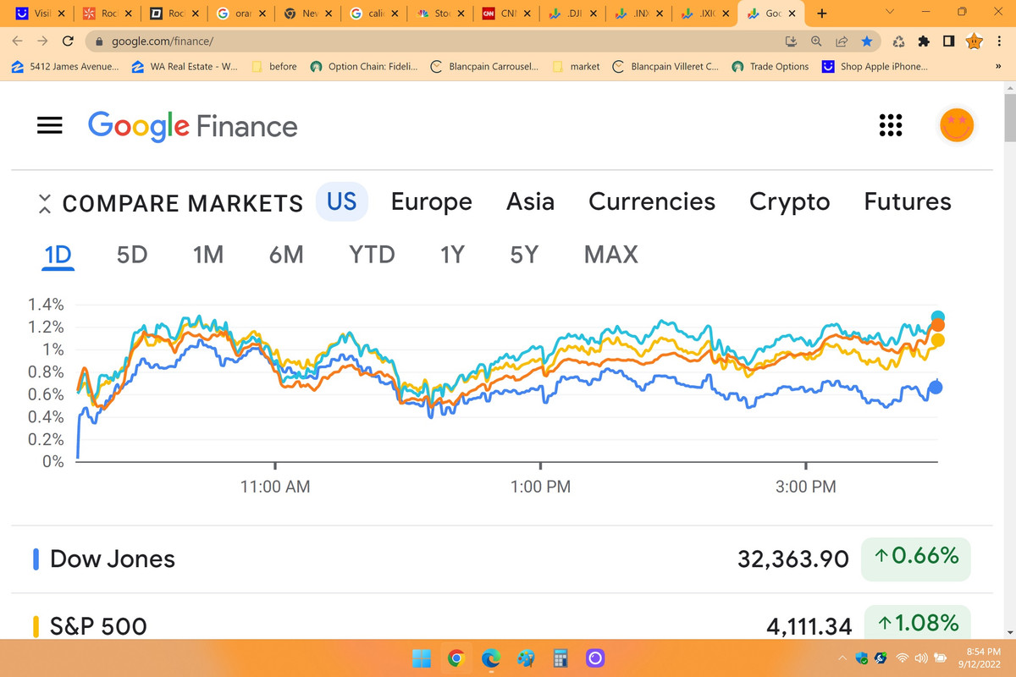Select the 5D chart range

pos(132,254)
